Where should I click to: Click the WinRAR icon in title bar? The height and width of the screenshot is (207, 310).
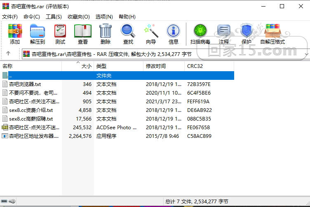[x=6, y=6]
